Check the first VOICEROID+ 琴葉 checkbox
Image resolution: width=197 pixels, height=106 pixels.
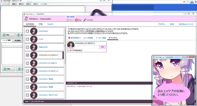pos(27,79)
